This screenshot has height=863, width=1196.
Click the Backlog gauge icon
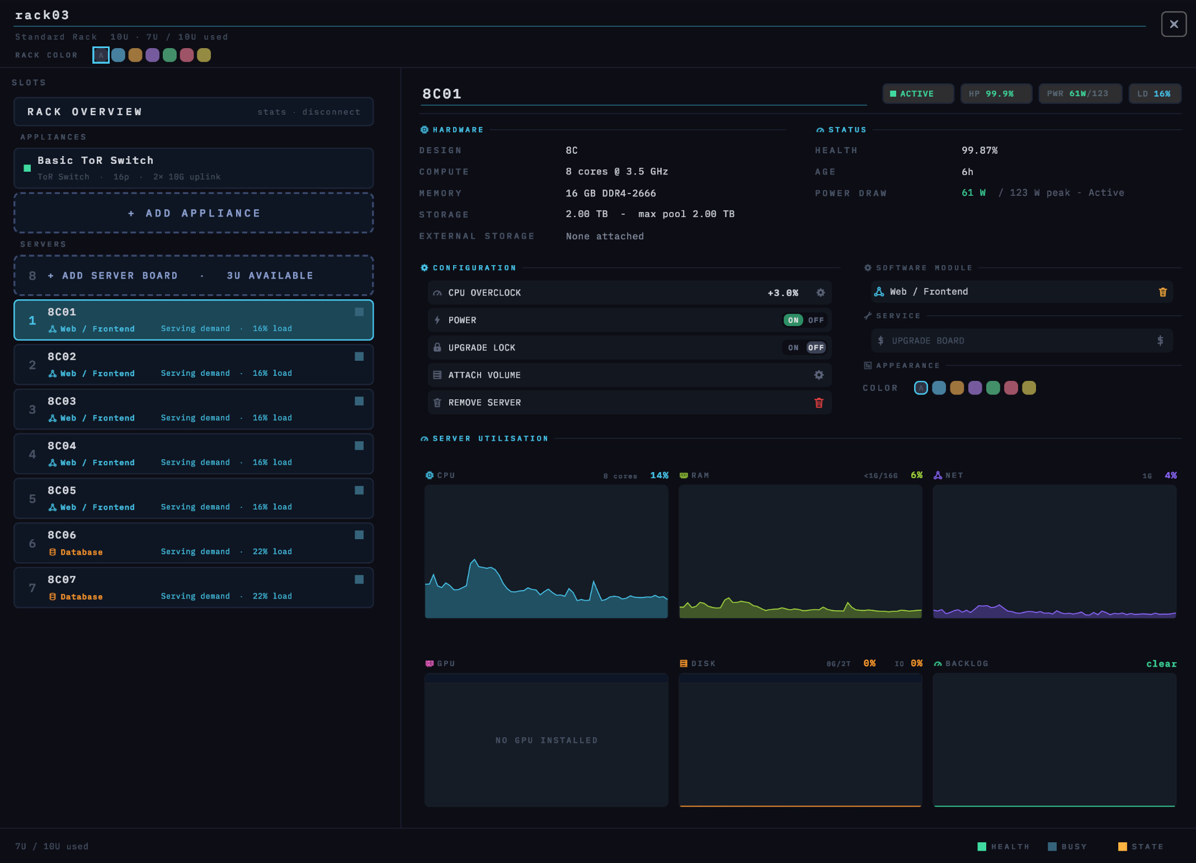pos(938,664)
